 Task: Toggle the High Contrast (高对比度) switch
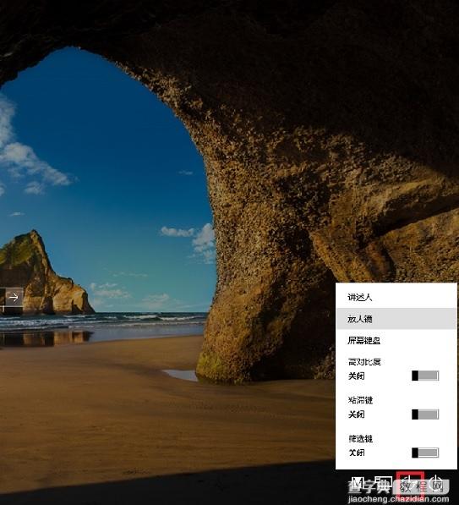(425, 376)
